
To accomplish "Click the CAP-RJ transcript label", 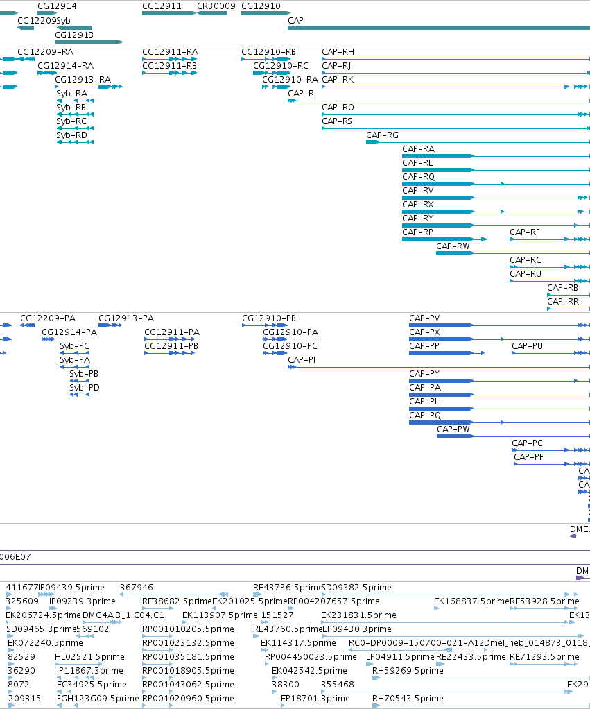I will (x=336, y=66).
